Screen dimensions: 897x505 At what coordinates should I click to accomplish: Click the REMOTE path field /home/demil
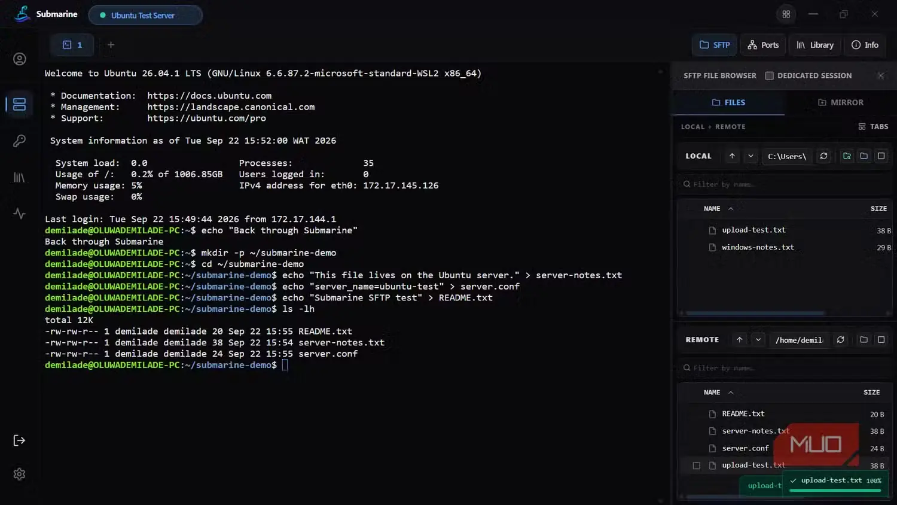click(x=799, y=340)
